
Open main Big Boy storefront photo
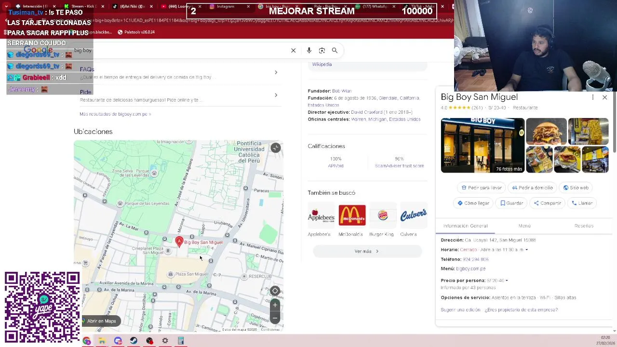(483, 145)
